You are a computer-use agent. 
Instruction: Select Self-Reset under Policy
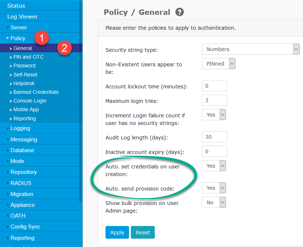point(25,75)
